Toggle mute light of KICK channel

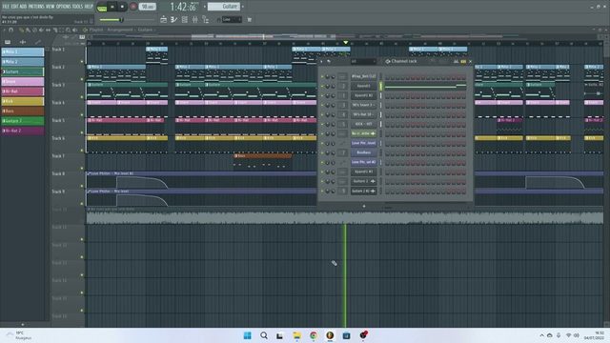(322, 124)
